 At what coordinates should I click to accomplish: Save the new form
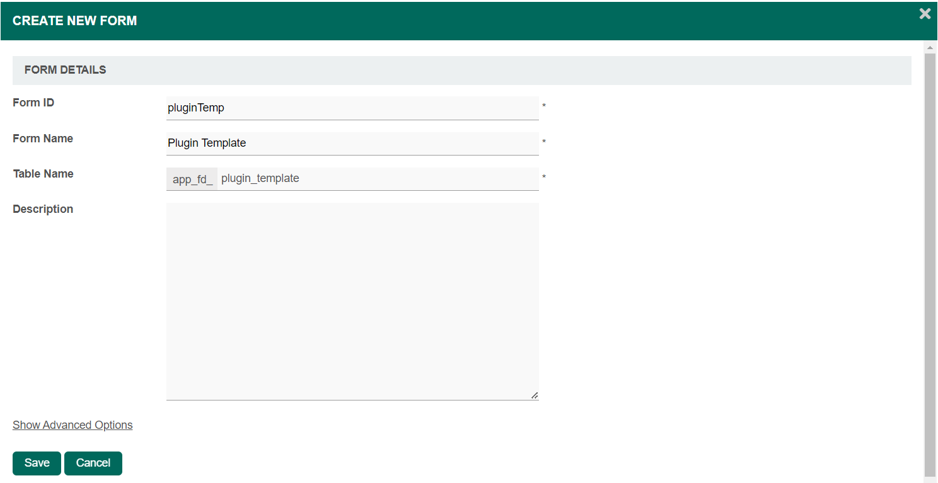(37, 463)
